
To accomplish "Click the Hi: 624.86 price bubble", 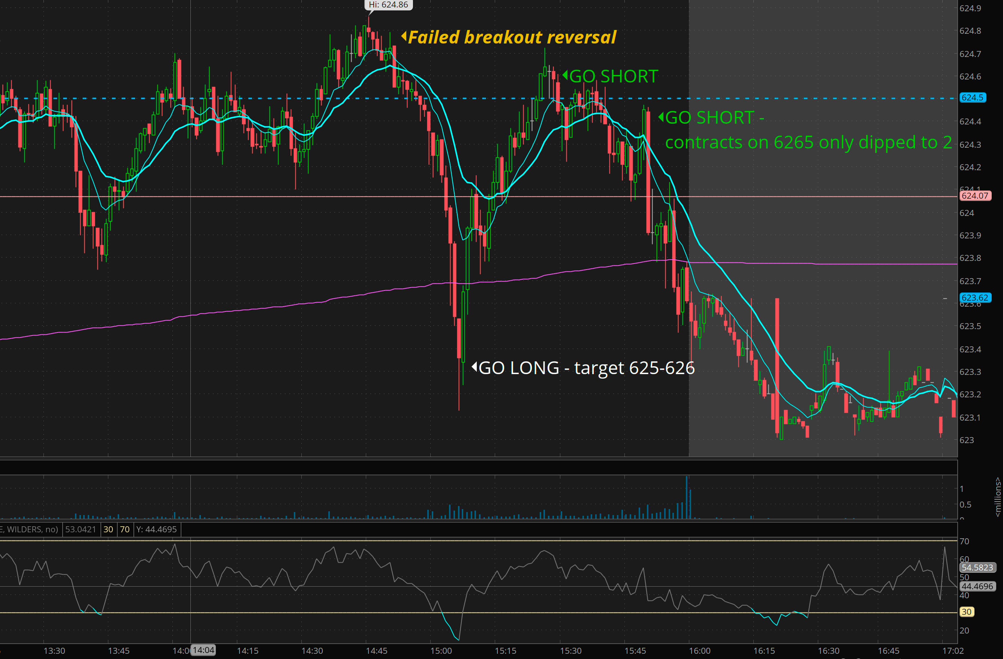I will [388, 4].
